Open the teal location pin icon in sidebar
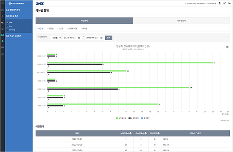 [x=2, y=41]
